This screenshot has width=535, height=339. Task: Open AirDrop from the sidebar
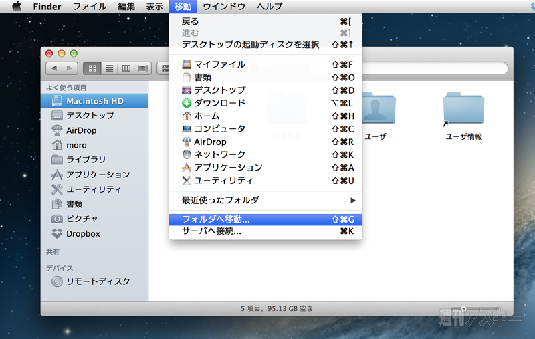pyautogui.click(x=81, y=130)
